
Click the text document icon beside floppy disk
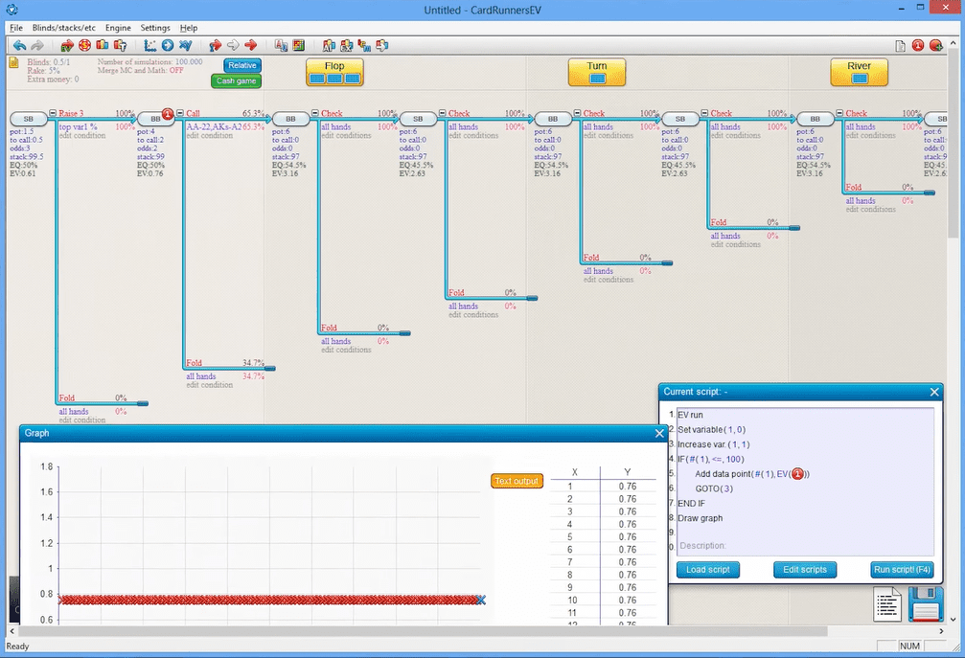pyautogui.click(x=888, y=604)
